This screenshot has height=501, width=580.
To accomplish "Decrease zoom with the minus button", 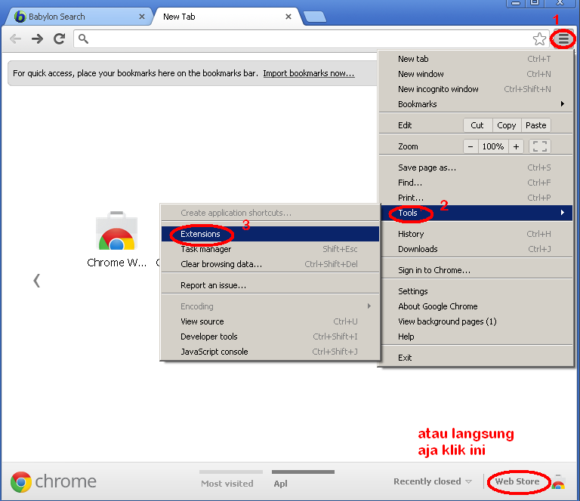I will point(470,146).
